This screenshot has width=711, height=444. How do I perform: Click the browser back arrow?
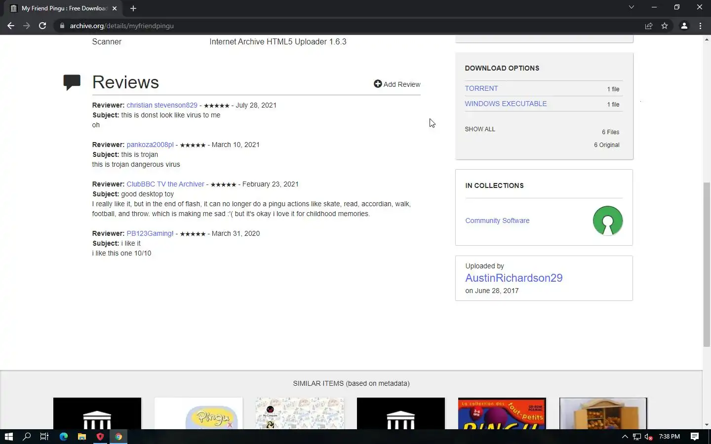[x=11, y=26]
